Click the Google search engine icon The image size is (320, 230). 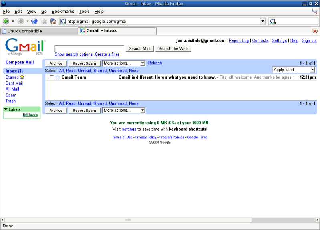273,21
